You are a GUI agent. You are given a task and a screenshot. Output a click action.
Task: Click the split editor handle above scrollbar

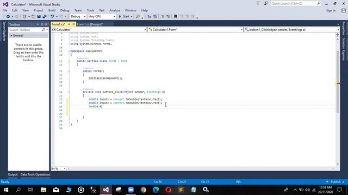click(x=338, y=35)
